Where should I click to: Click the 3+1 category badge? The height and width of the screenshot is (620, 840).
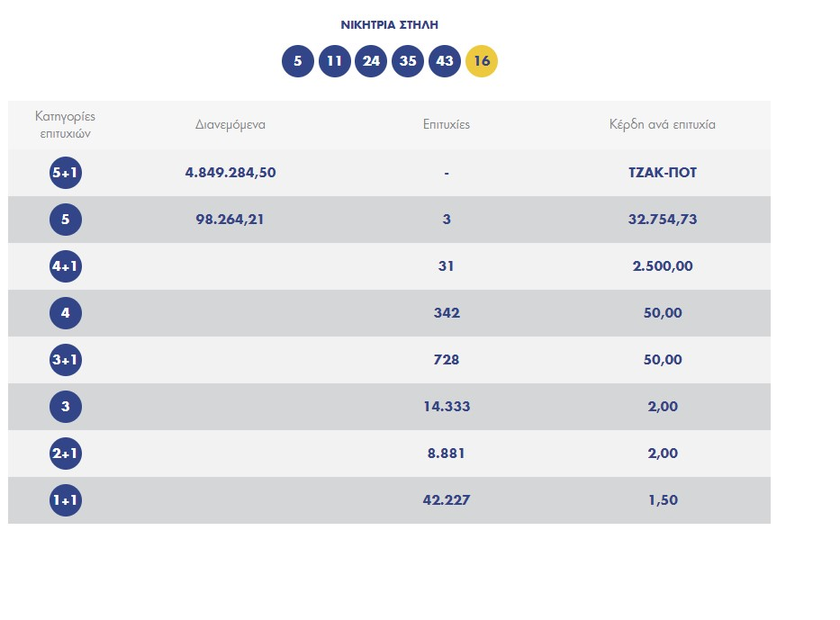point(66,360)
